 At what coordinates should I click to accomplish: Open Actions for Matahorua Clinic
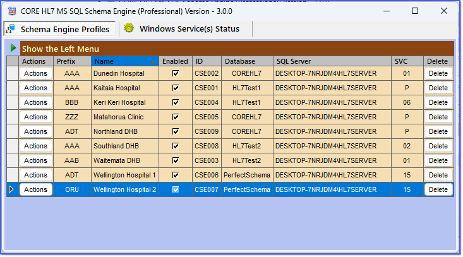pos(36,117)
